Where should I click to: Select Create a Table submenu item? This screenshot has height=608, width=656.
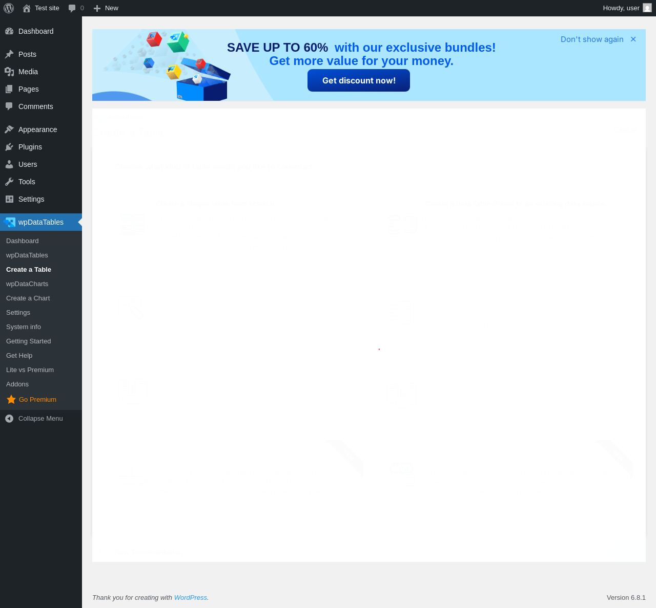[x=29, y=270]
